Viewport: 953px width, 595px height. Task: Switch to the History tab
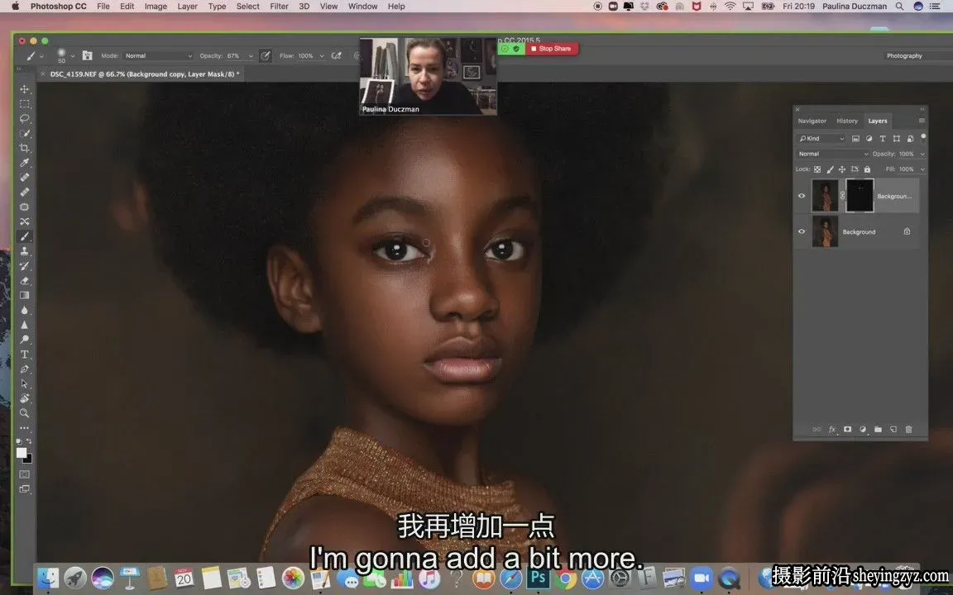coord(846,121)
